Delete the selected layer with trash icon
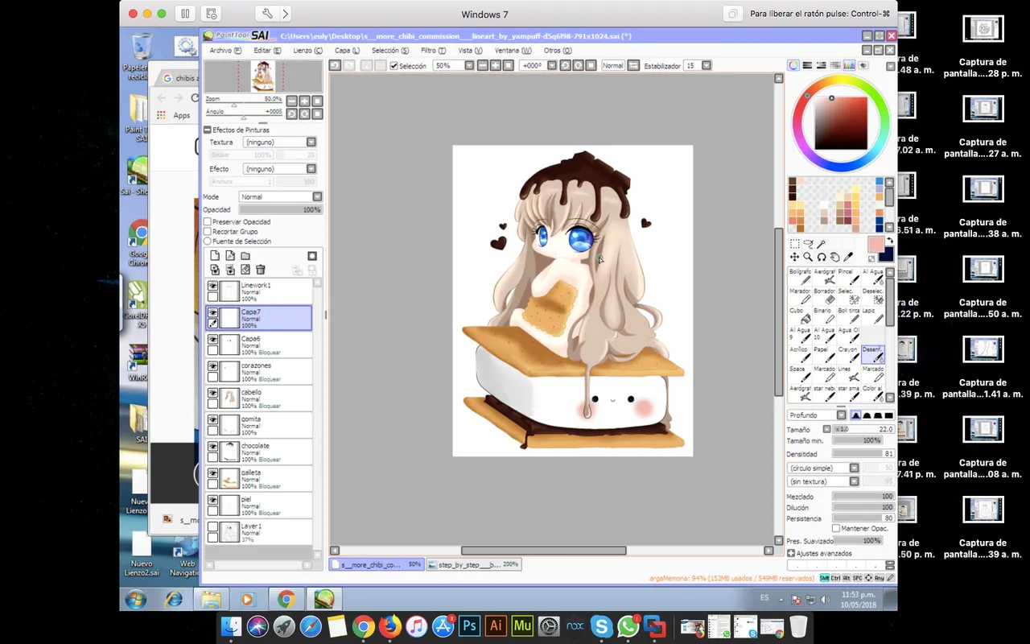 pos(260,270)
